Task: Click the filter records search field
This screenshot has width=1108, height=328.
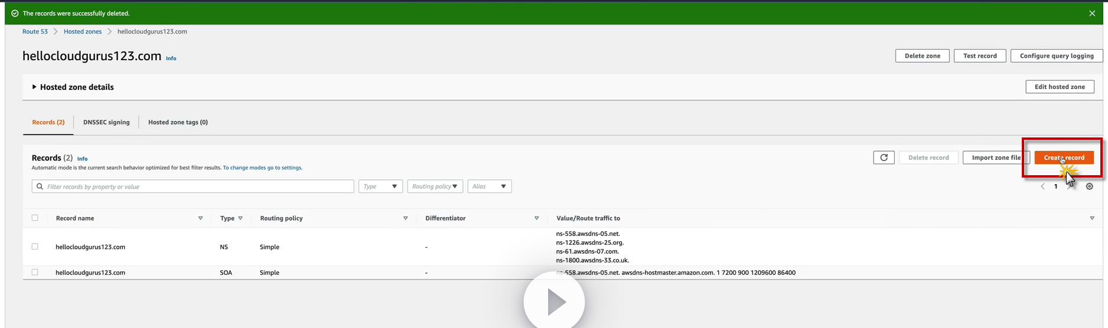Action: (x=193, y=186)
